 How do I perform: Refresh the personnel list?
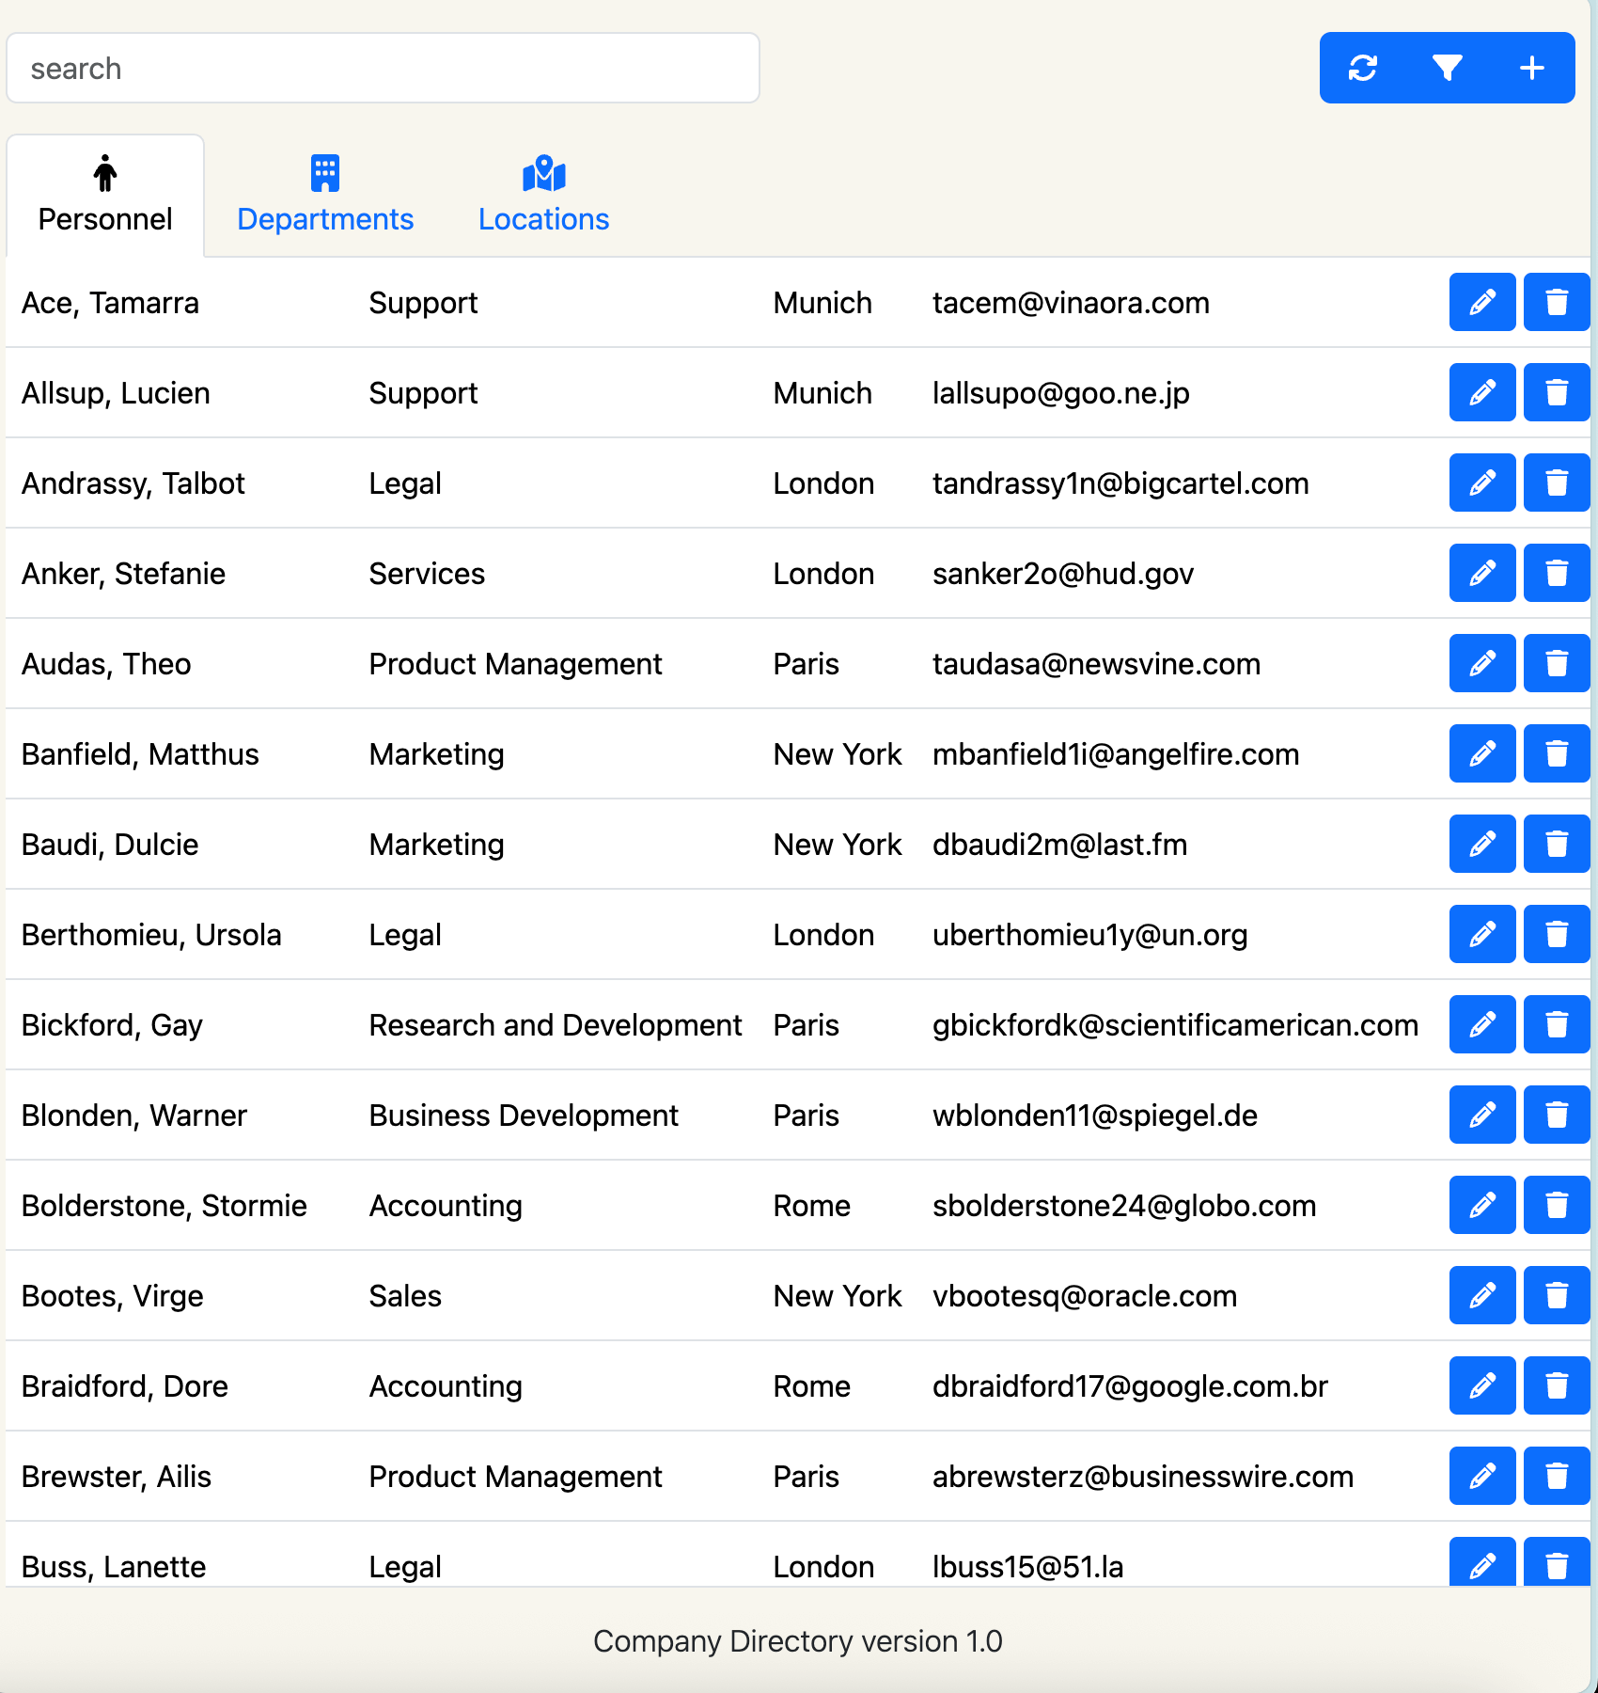pyautogui.click(x=1362, y=67)
